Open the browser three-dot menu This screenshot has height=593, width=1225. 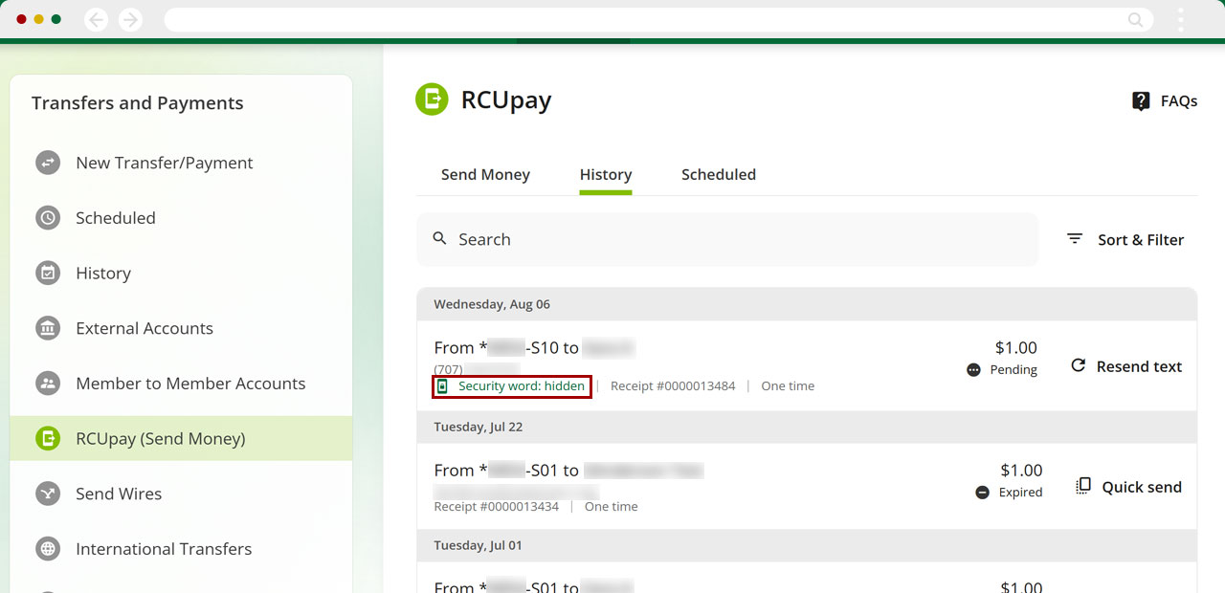1181,19
